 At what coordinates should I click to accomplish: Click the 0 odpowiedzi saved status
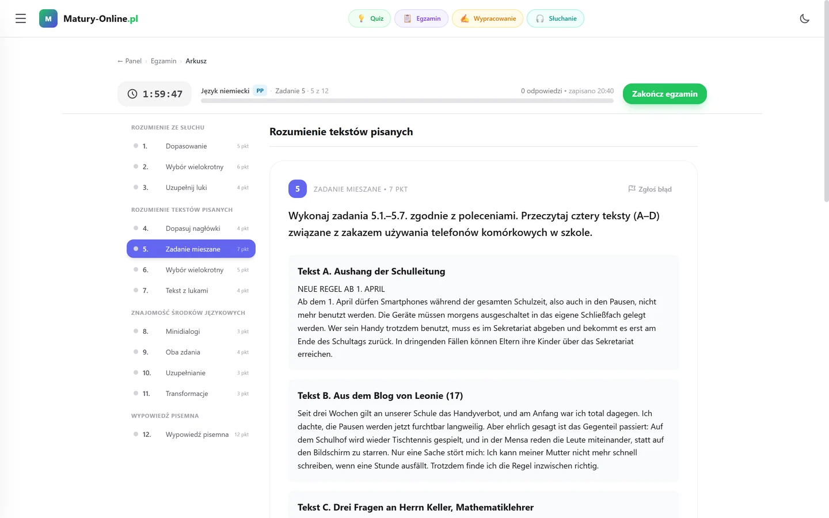(x=567, y=91)
